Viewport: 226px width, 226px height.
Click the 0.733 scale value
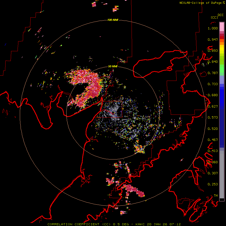click(x=213, y=84)
